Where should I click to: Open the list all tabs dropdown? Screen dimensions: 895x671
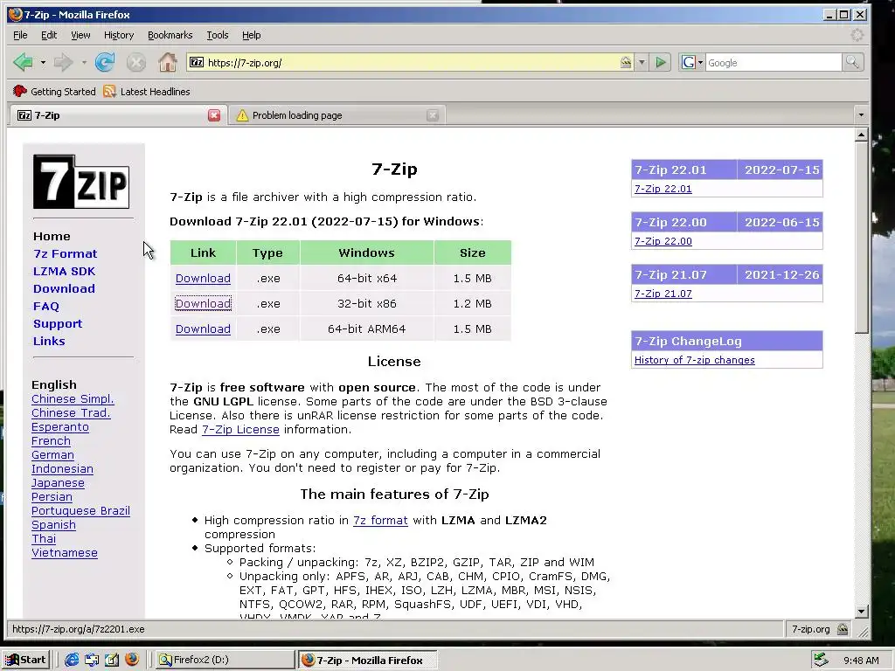[x=861, y=115]
